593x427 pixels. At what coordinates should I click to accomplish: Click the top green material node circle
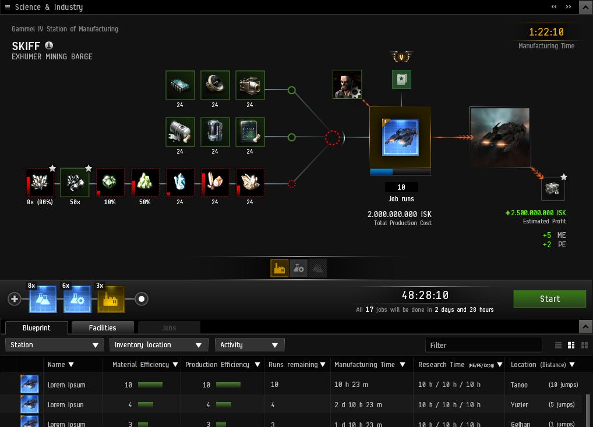(x=292, y=90)
